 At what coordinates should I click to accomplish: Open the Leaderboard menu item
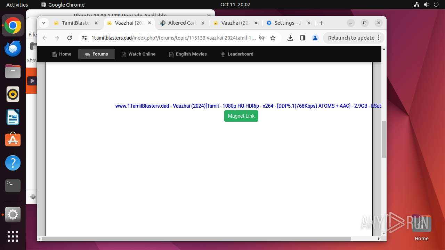click(x=237, y=54)
